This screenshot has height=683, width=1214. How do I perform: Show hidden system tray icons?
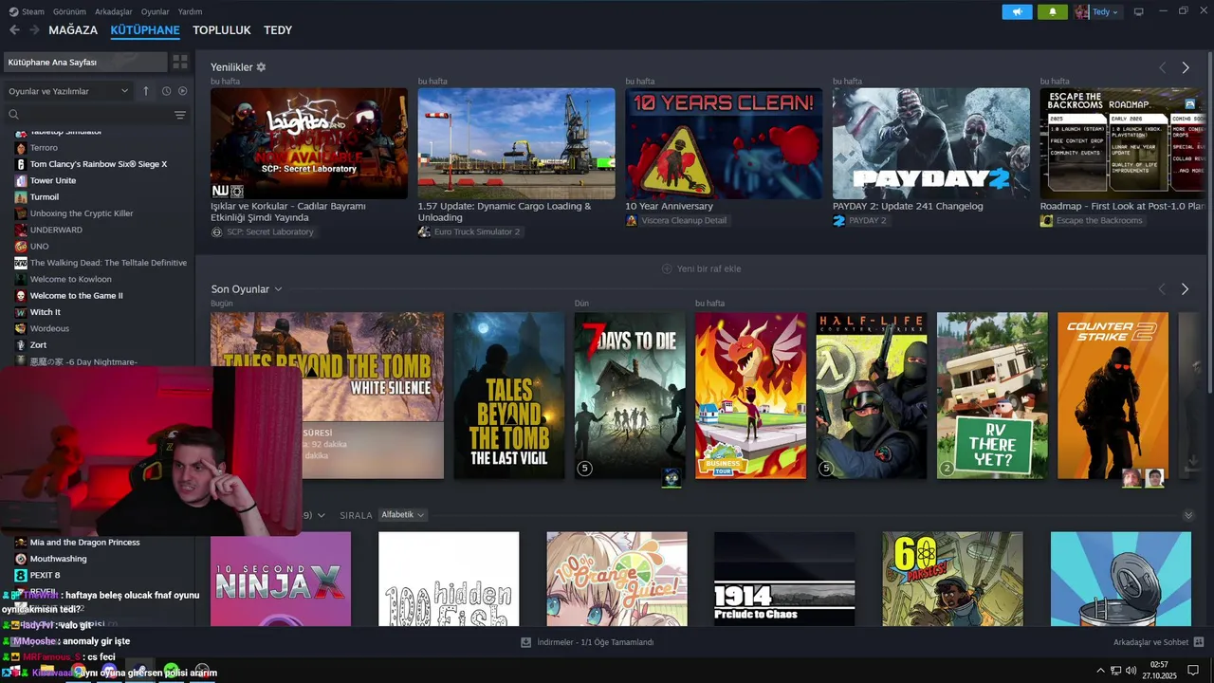(x=1101, y=671)
